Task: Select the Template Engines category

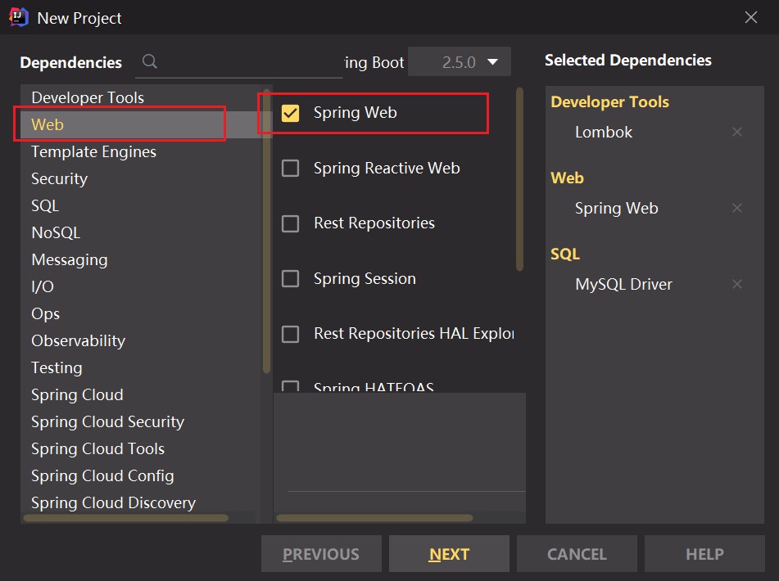Action: tap(93, 151)
